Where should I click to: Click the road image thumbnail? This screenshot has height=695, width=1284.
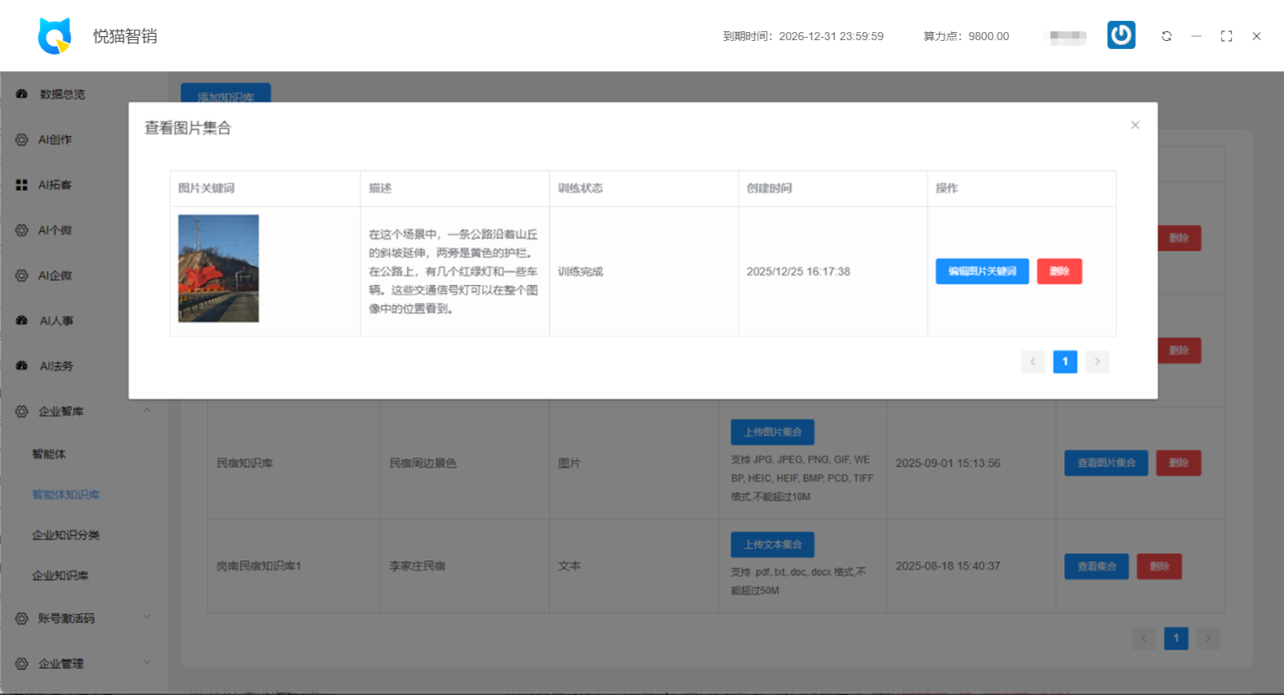pos(218,268)
